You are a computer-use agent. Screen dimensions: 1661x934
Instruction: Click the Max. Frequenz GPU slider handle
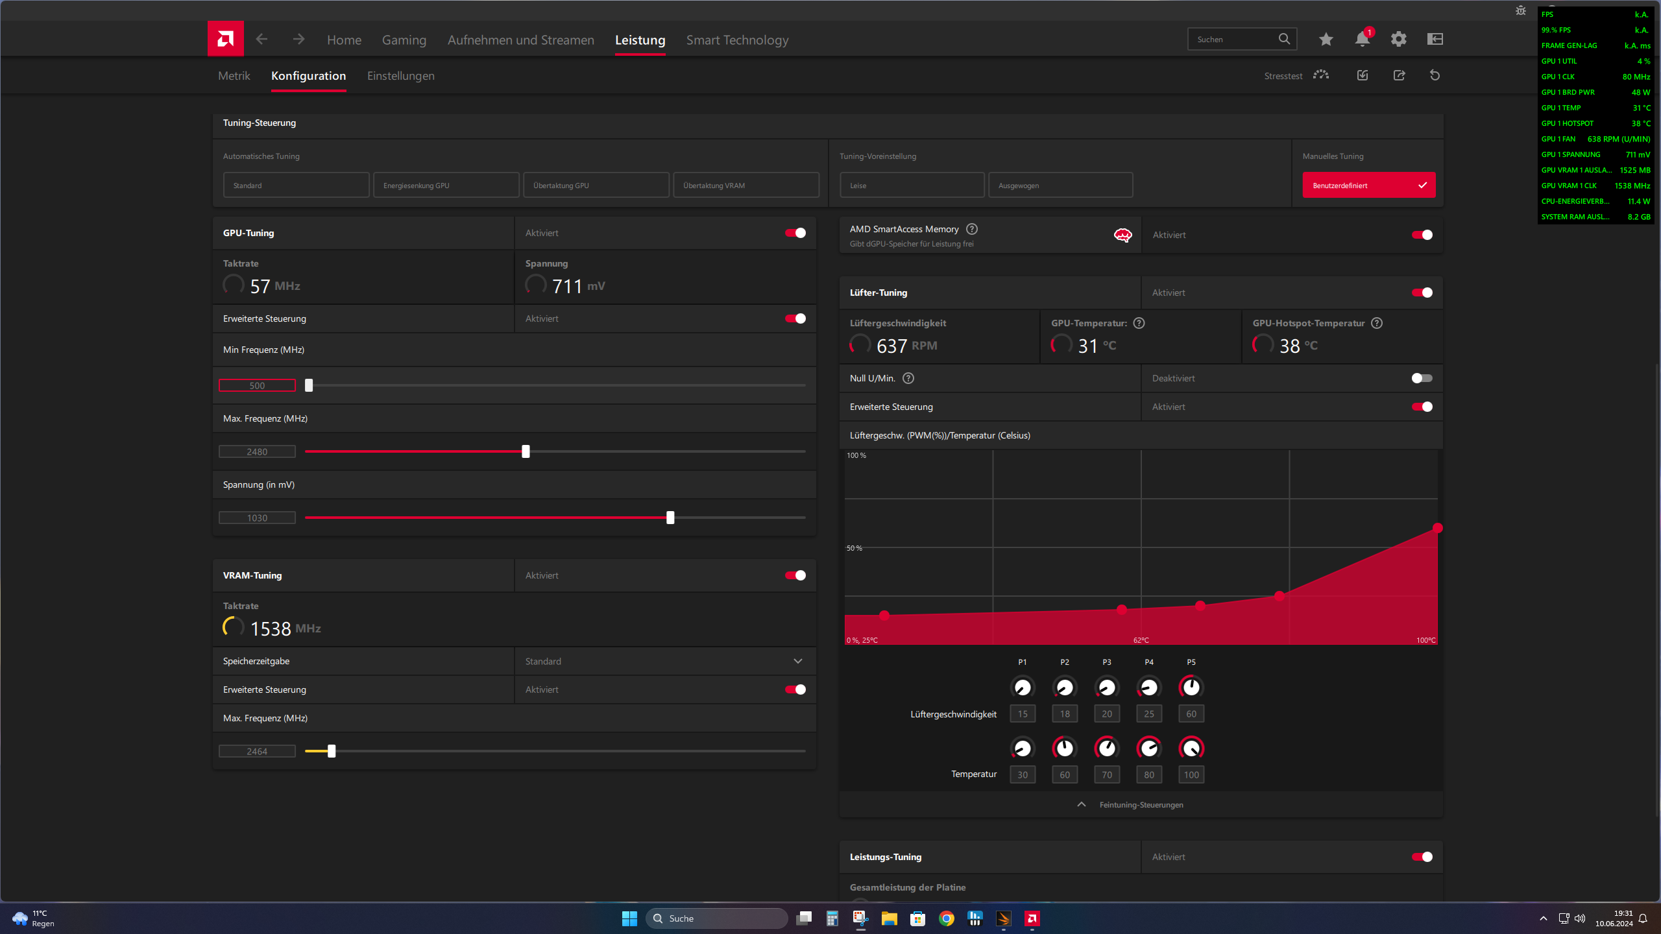[526, 451]
